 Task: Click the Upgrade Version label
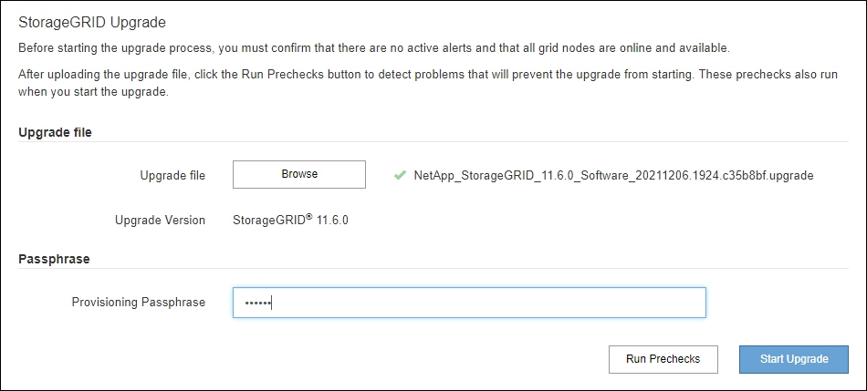coord(160,220)
